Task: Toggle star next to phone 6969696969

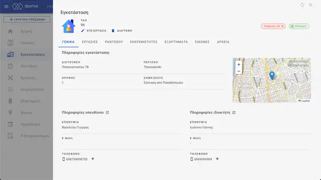Action: point(217,159)
